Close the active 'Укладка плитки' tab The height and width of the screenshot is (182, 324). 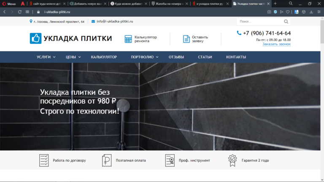(268, 4)
